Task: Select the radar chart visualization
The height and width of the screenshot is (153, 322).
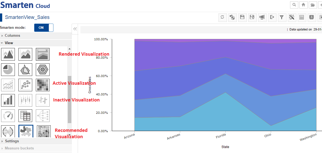Action: point(25,70)
